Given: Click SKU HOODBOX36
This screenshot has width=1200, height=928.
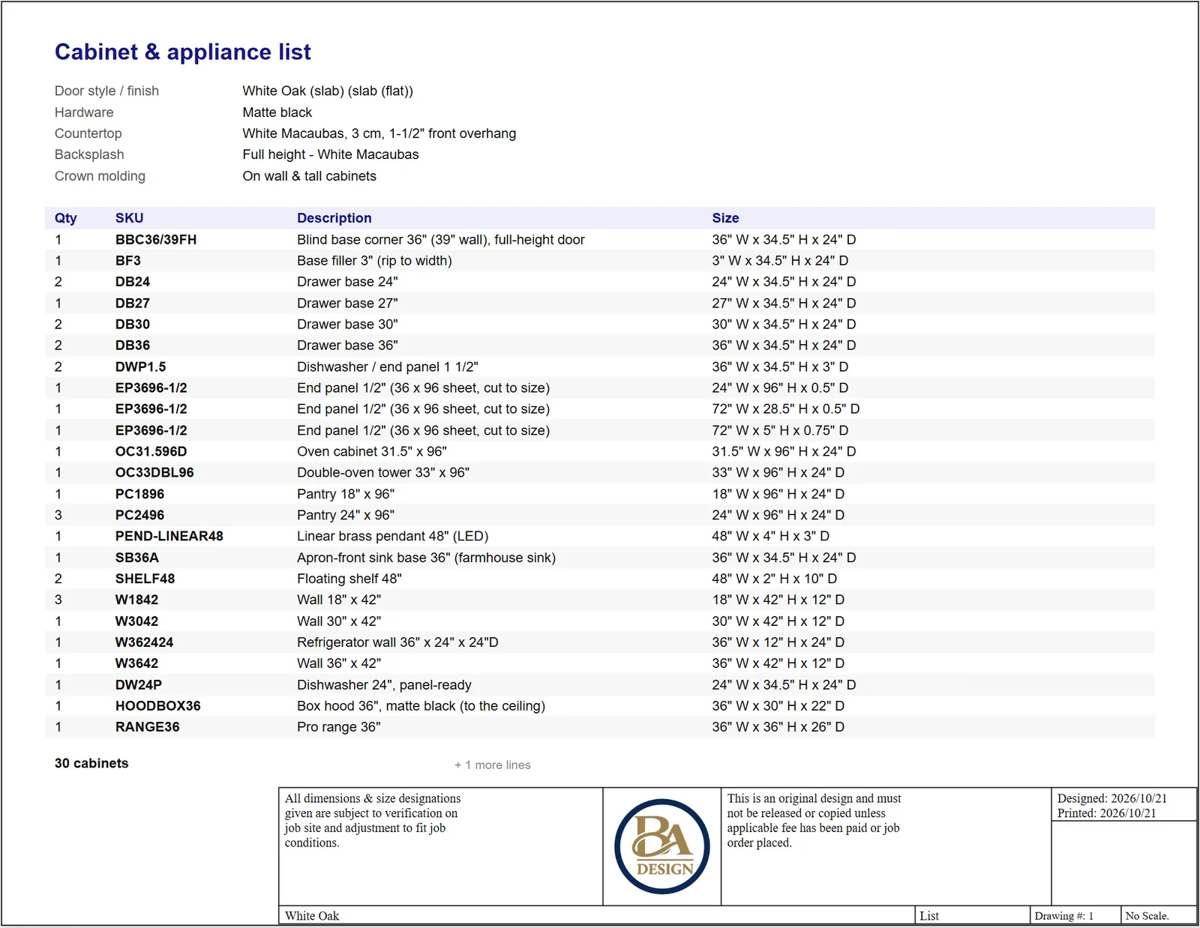Looking at the screenshot, I should [157, 706].
